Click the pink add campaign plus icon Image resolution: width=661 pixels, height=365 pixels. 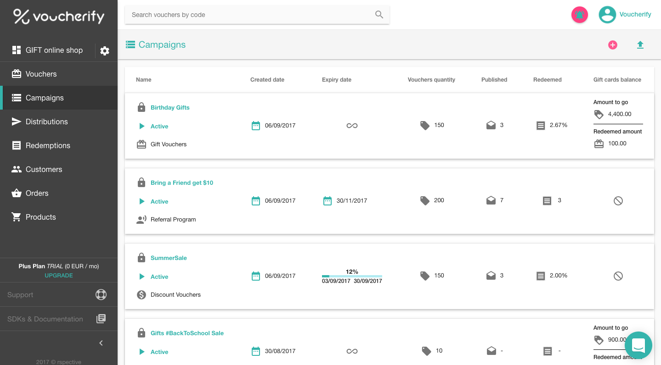click(612, 45)
